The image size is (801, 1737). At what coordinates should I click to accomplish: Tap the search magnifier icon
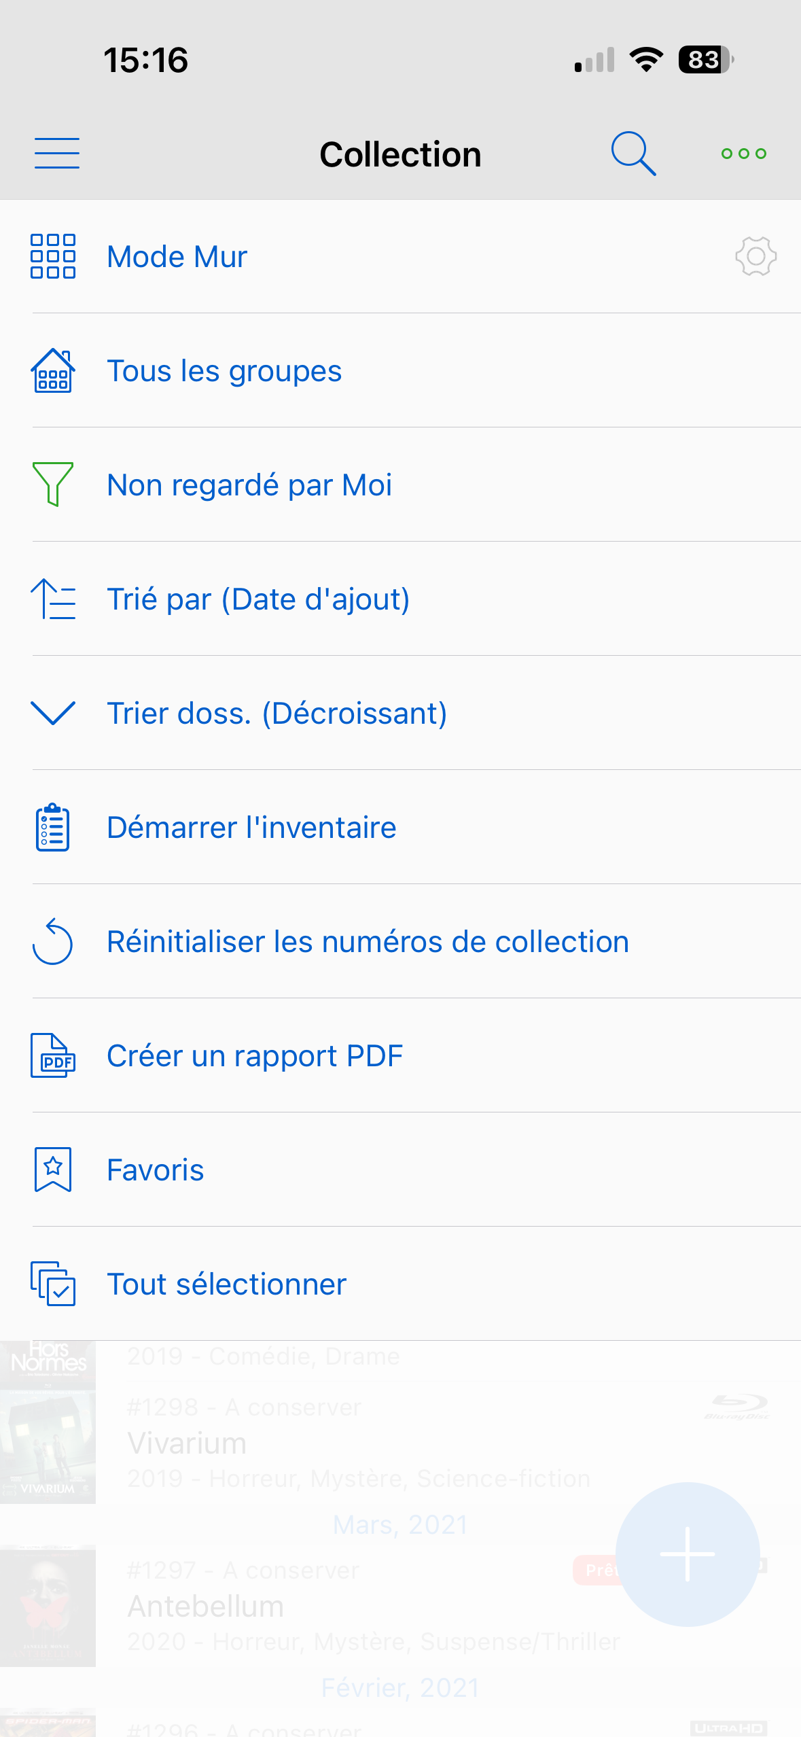pos(633,154)
